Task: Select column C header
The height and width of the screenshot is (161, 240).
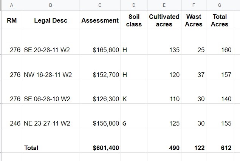Action: click(x=100, y=5)
